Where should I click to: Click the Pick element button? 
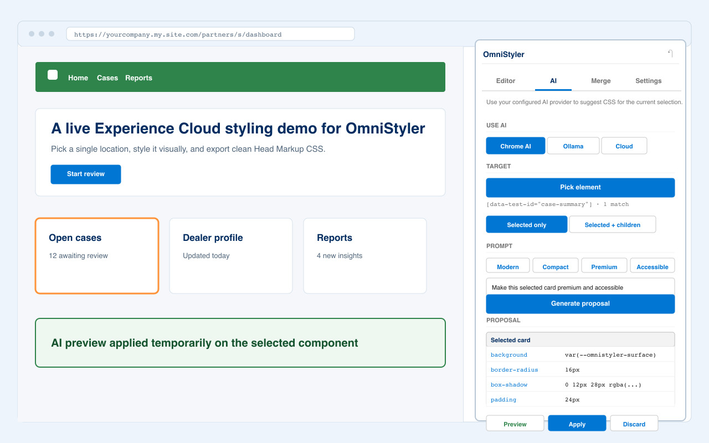pyautogui.click(x=580, y=187)
